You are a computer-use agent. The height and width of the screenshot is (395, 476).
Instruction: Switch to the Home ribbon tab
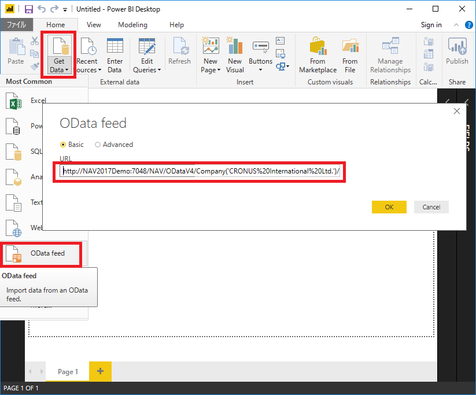[x=56, y=25]
